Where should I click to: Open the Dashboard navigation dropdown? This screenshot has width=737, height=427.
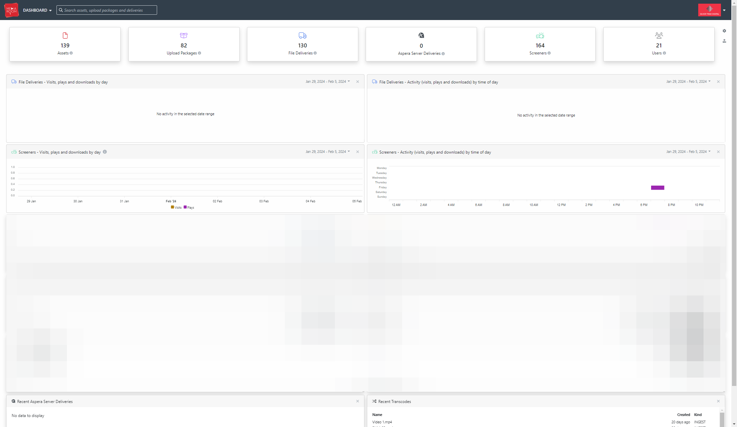(x=37, y=10)
